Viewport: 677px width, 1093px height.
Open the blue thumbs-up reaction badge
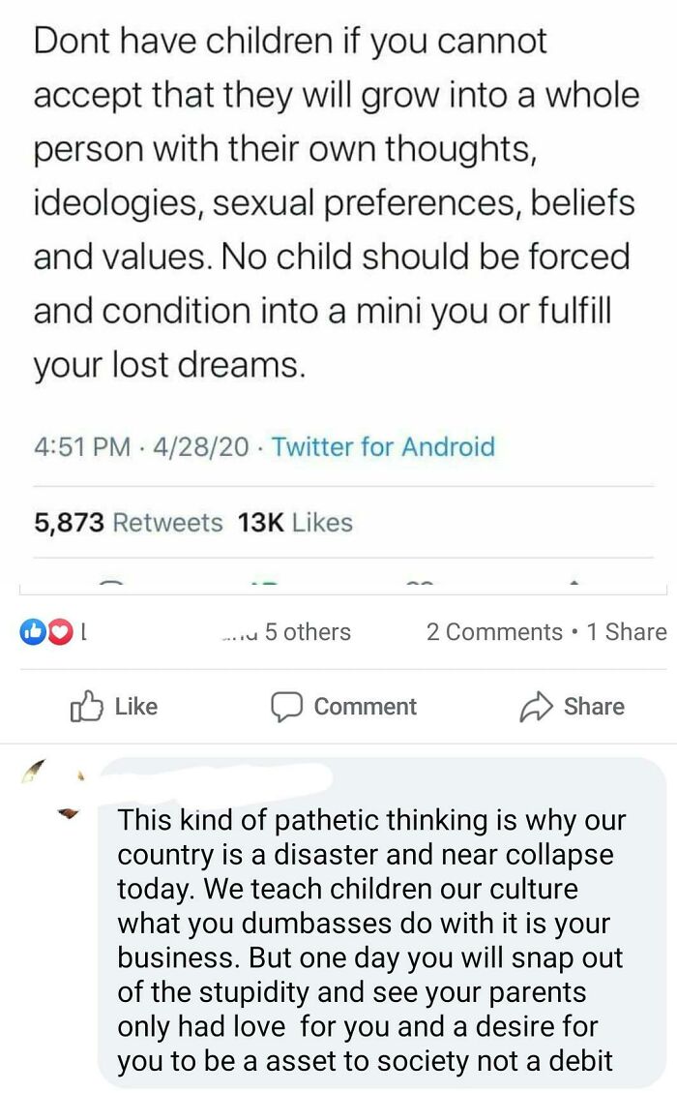[x=33, y=631]
